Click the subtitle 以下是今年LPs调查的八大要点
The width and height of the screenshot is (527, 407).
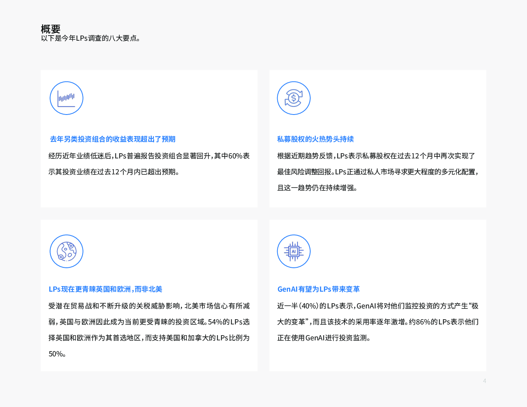click(x=91, y=38)
